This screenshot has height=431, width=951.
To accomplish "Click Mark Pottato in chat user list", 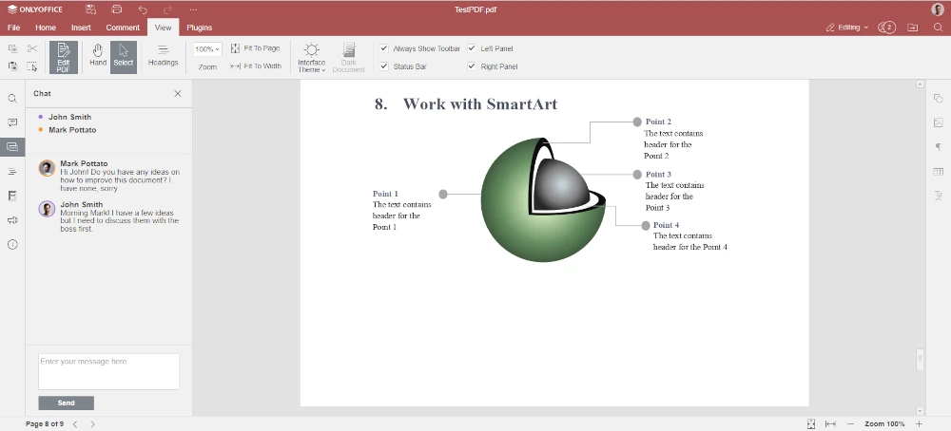I will click(x=72, y=129).
